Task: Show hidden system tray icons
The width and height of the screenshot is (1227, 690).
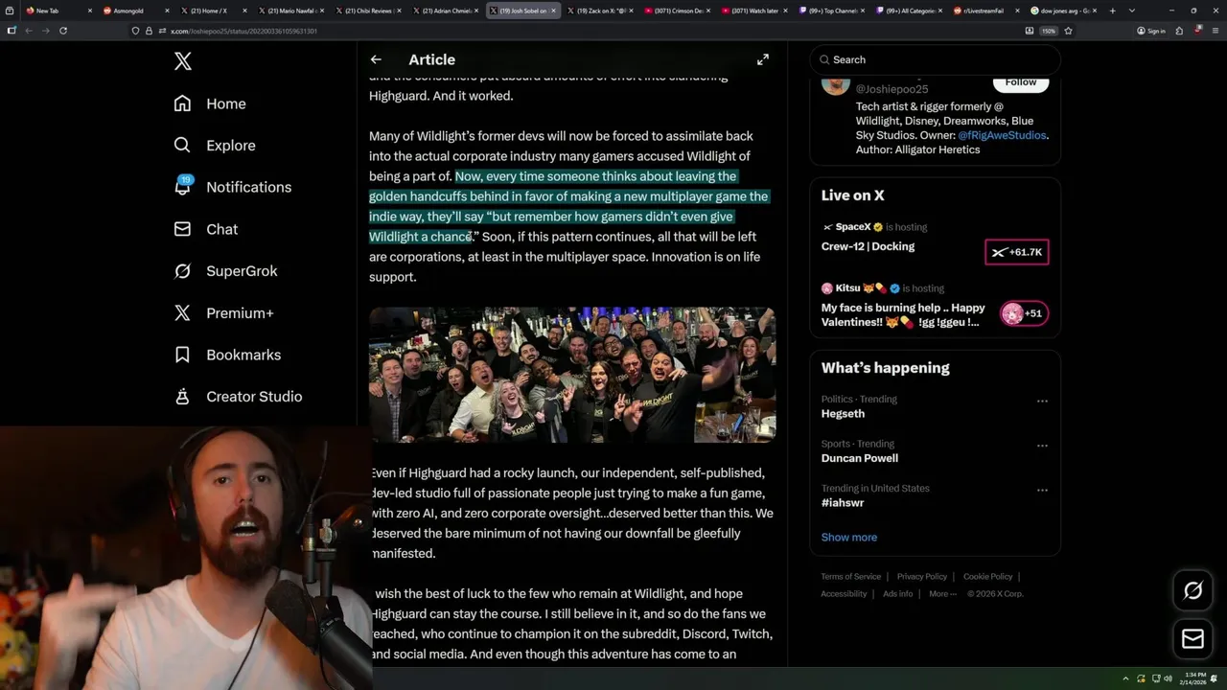Action: pyautogui.click(x=1126, y=678)
